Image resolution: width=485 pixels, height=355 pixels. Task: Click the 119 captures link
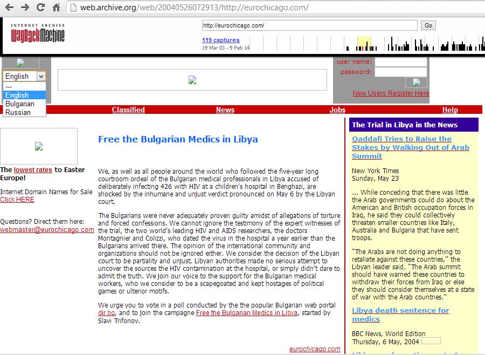click(x=220, y=40)
